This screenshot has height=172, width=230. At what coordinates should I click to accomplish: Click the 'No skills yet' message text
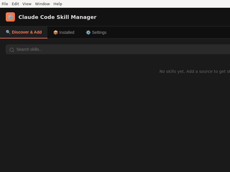[x=195, y=71]
